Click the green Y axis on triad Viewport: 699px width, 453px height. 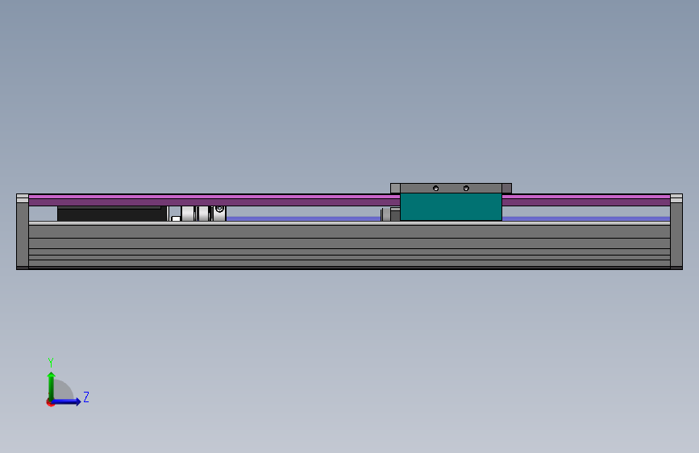click(x=52, y=385)
